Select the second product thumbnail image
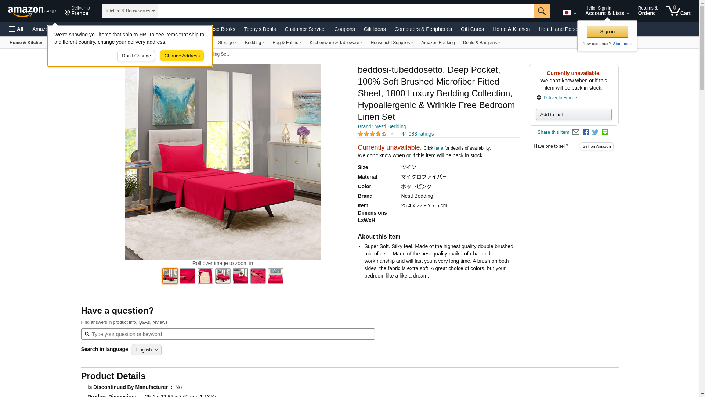This screenshot has width=705, height=397. point(188,276)
